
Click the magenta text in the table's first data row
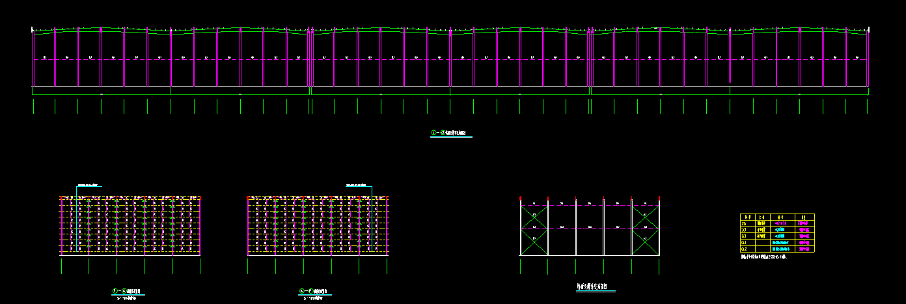point(804,223)
